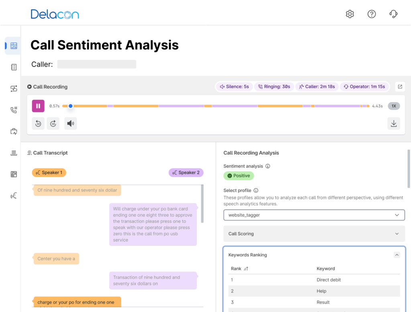Expand the Call Scoring section
411x312 pixels.
coord(314,234)
